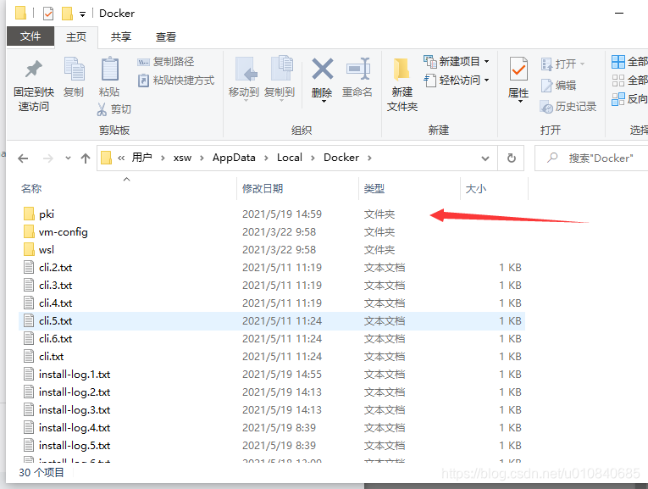Viewport: 648px width, 489px height.
Task: Switch to the Home (主页) tab
Action: [76, 37]
